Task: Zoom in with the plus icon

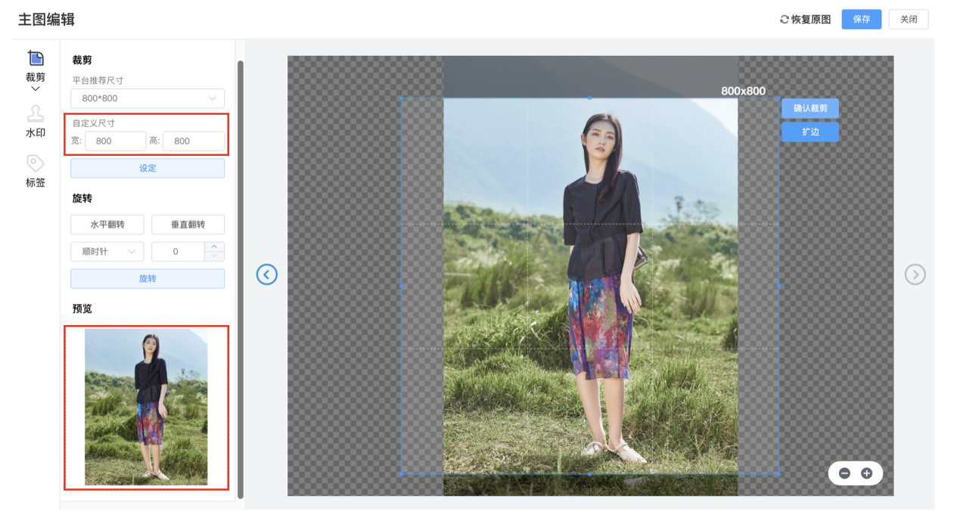Action: (867, 473)
